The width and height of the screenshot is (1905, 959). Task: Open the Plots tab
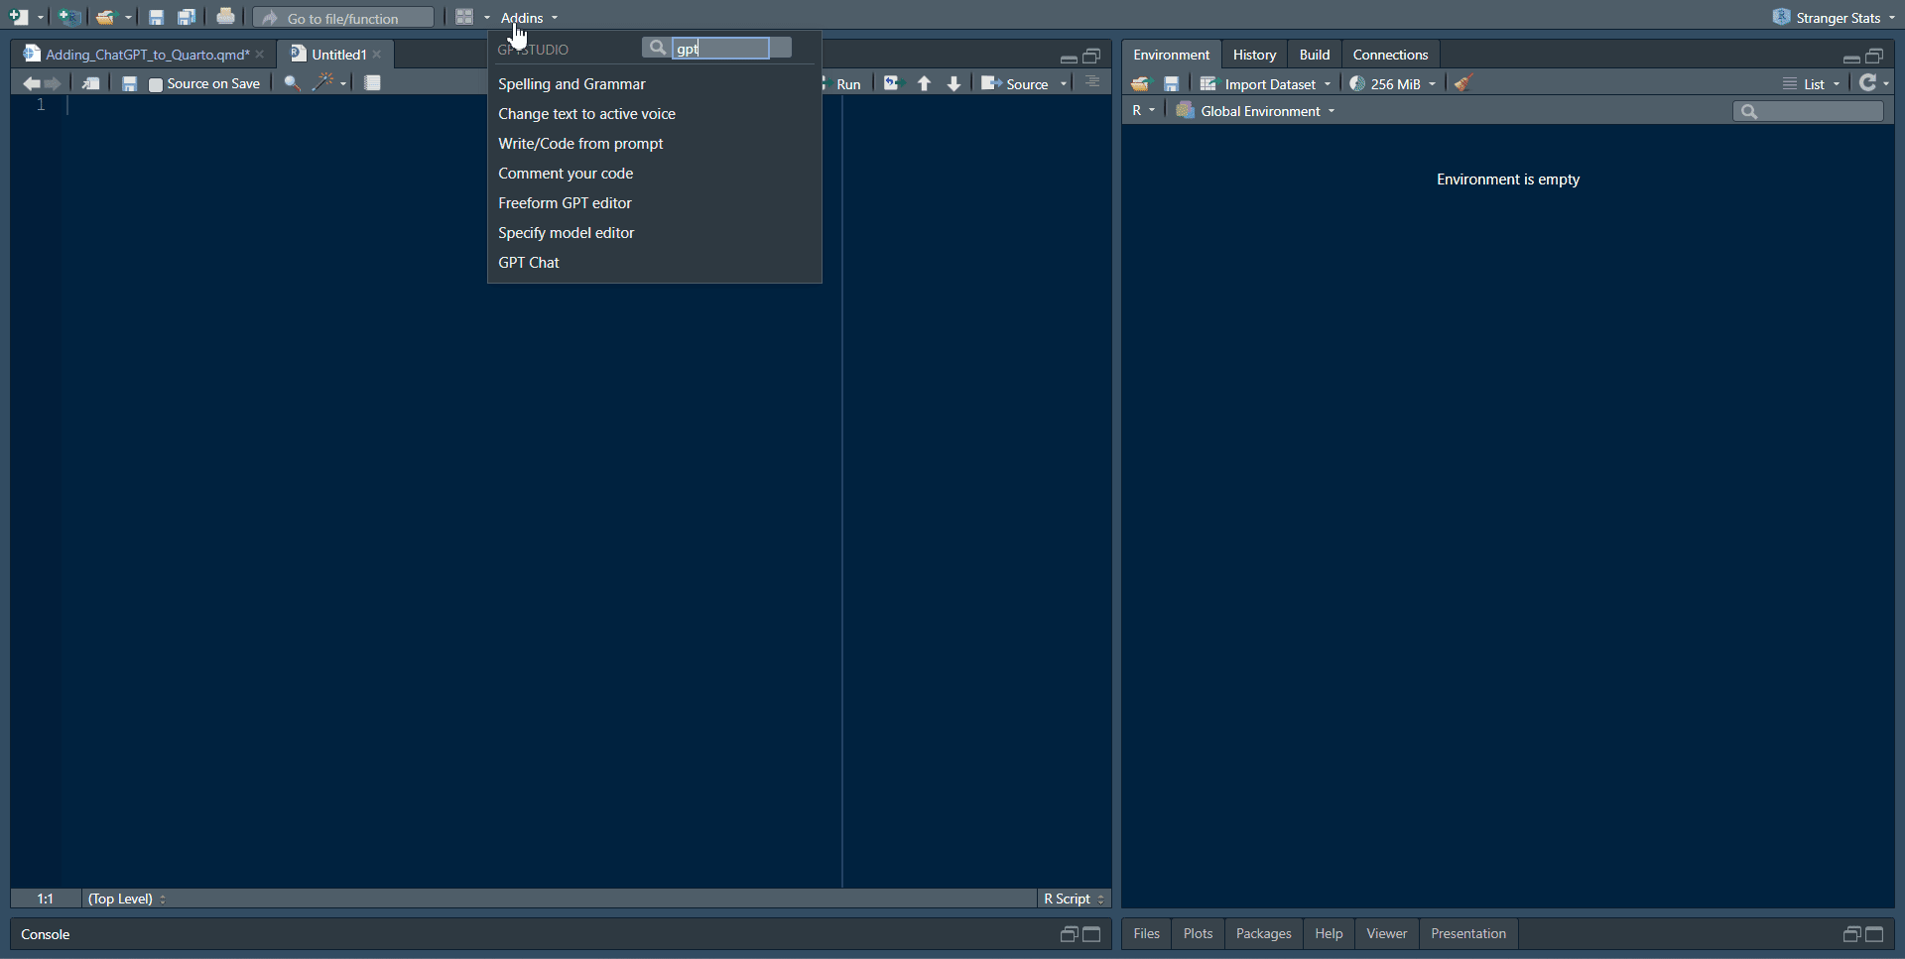(1198, 933)
